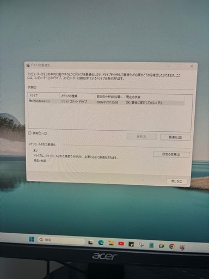Click the 閉じる(C) button

pyautogui.click(x=177, y=181)
